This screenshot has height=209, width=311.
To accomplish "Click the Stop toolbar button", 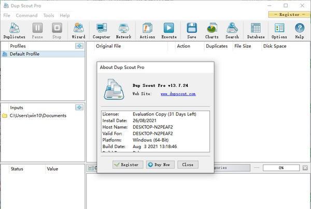I will pos(57,31).
